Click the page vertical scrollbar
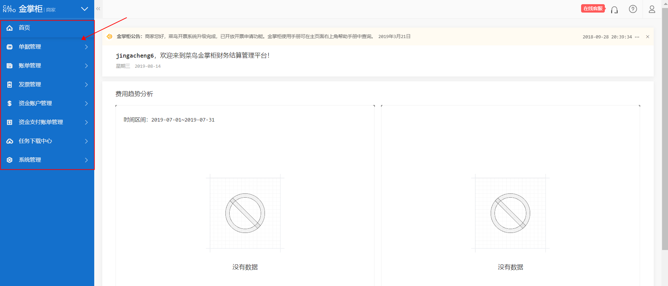This screenshot has width=668, height=286. [665, 129]
